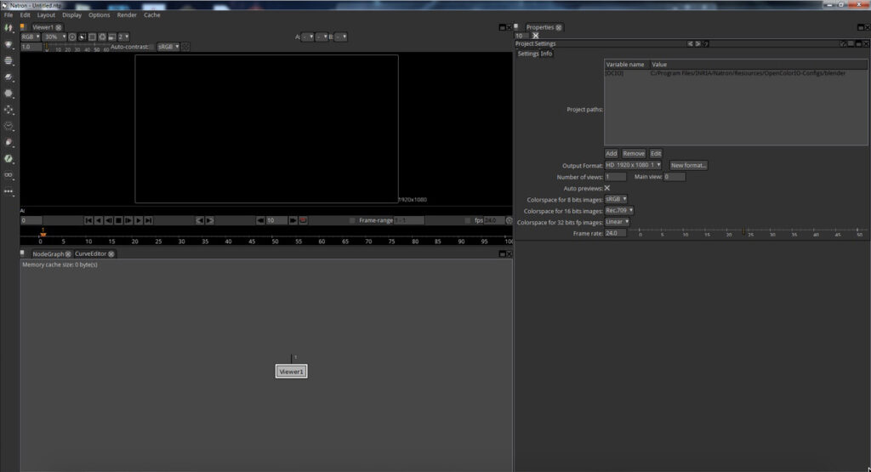Click the viewer gain slider
Viewport: 871px width, 472px height.
tap(77, 48)
